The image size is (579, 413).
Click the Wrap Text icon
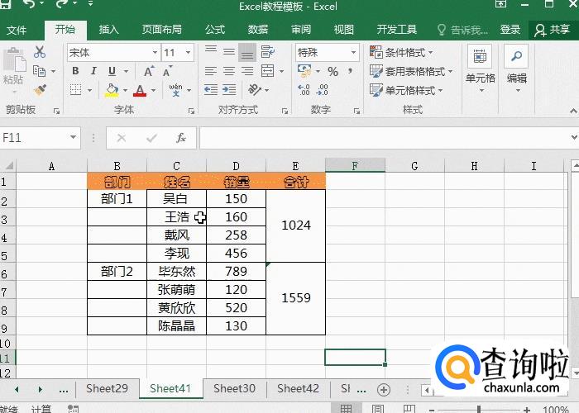point(267,52)
